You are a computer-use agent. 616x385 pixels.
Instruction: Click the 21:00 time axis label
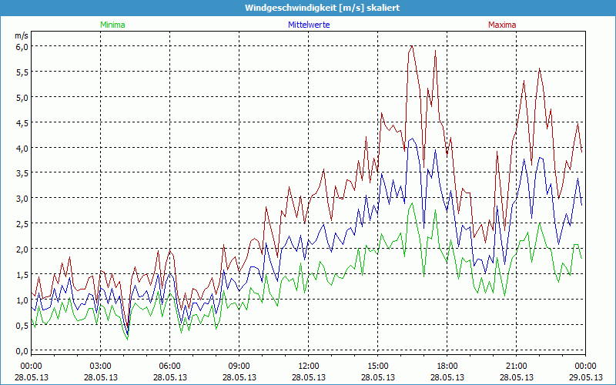point(516,367)
